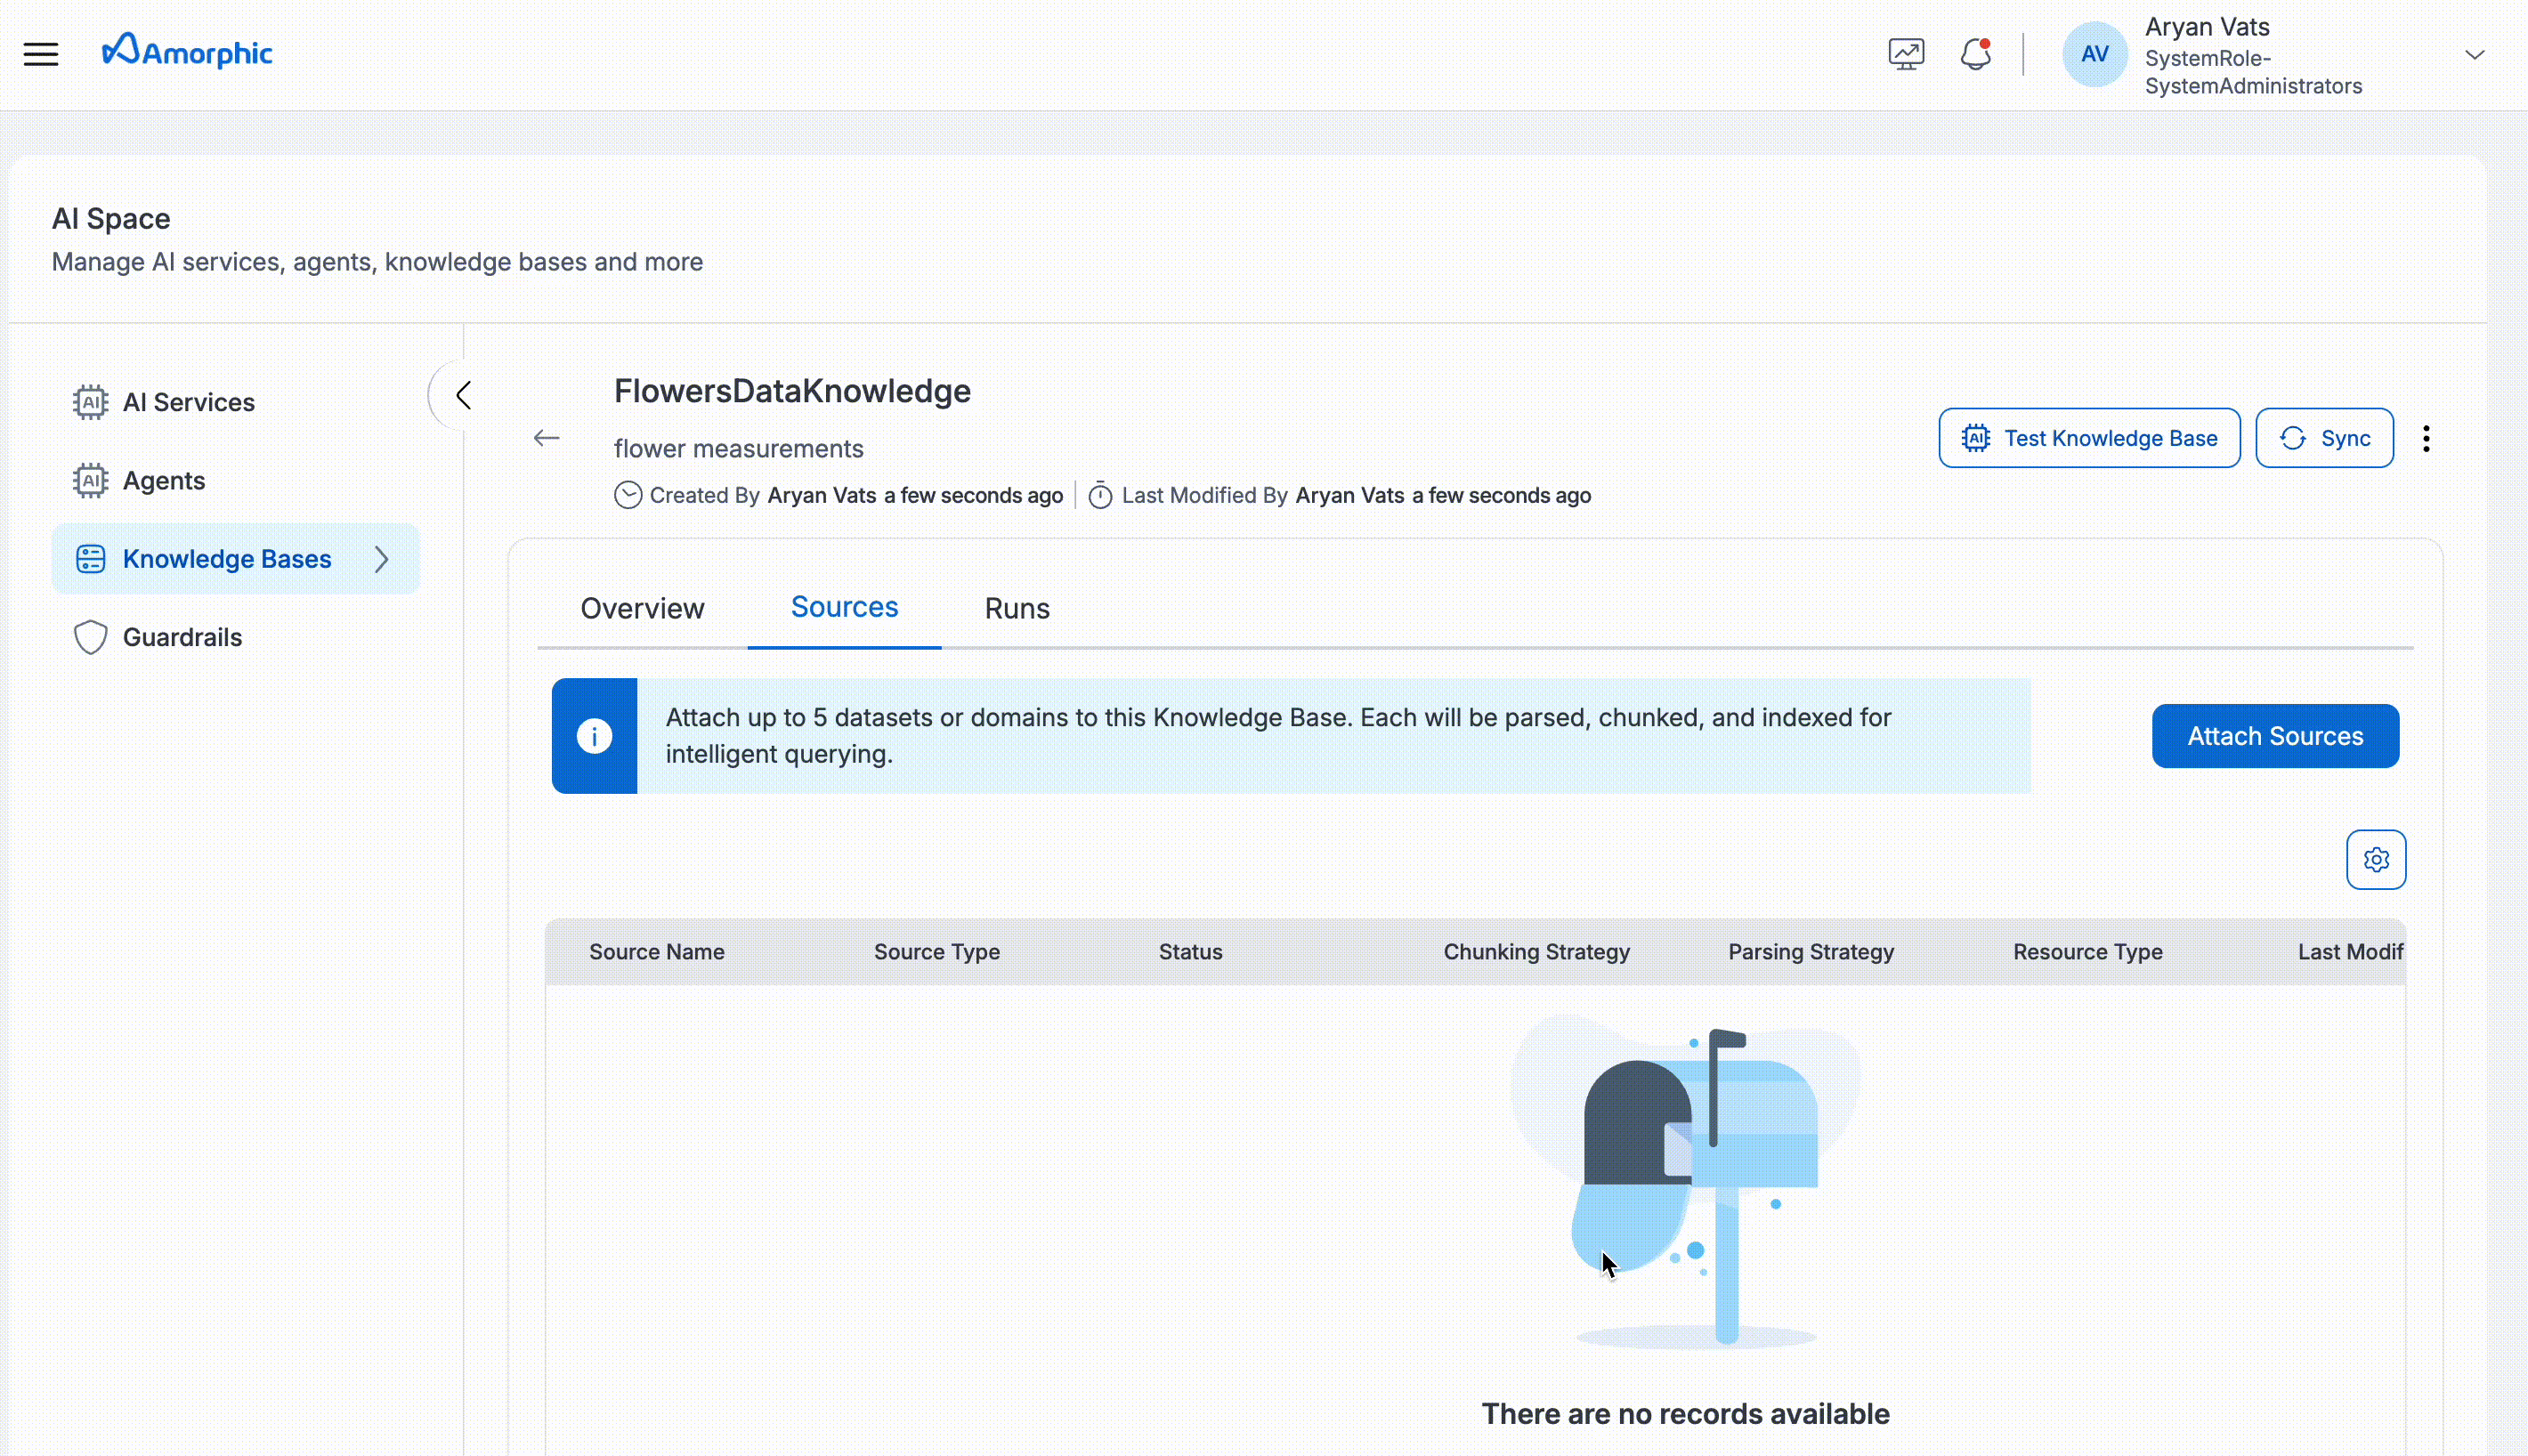Screen dimensions: 2528x1456
Task: Select the AI Services sidebar icon
Action: [x=90, y=401]
